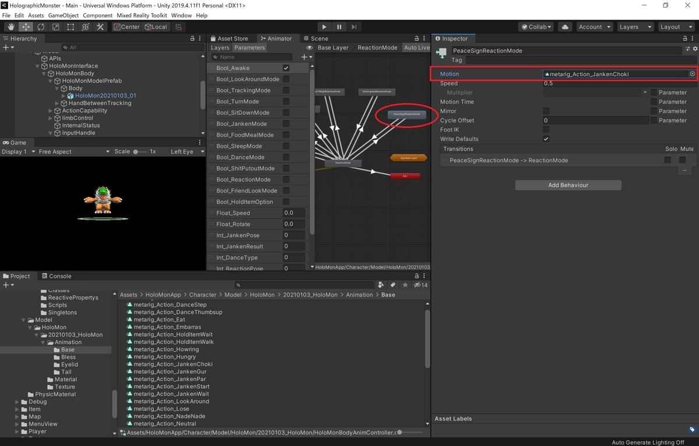Open the Layout dropdown

click(x=675, y=27)
